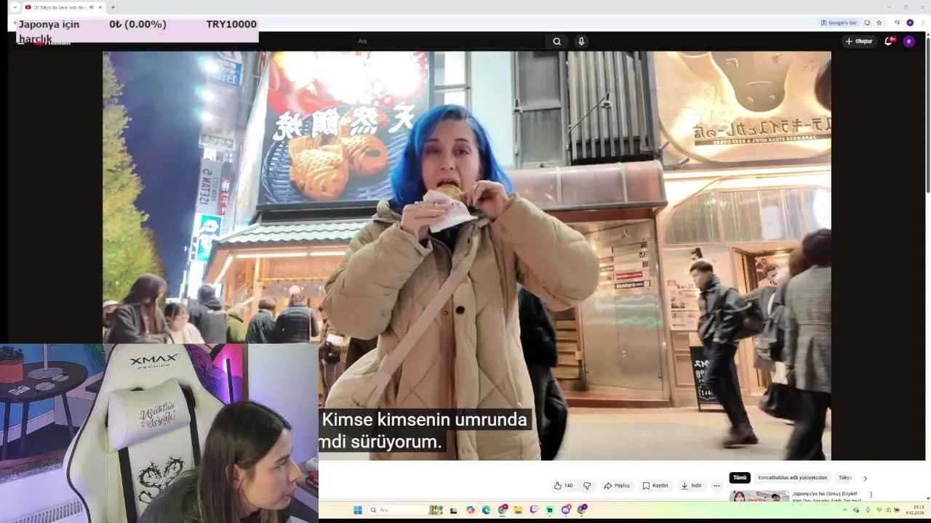
Task: Click the İndir download button
Action: point(692,486)
